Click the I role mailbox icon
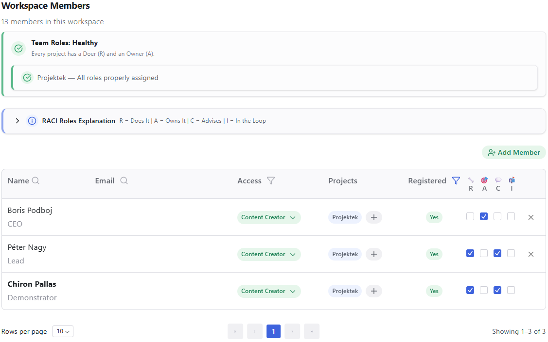 (512, 180)
